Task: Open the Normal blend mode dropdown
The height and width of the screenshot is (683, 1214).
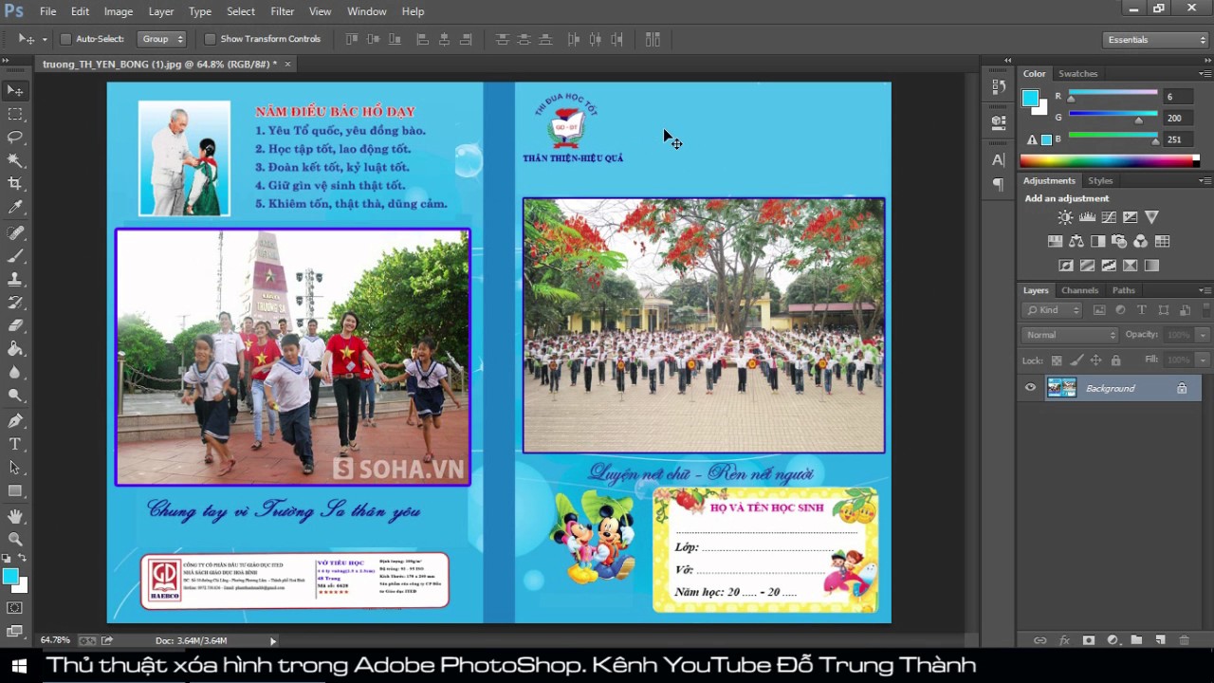Action: [x=1070, y=335]
